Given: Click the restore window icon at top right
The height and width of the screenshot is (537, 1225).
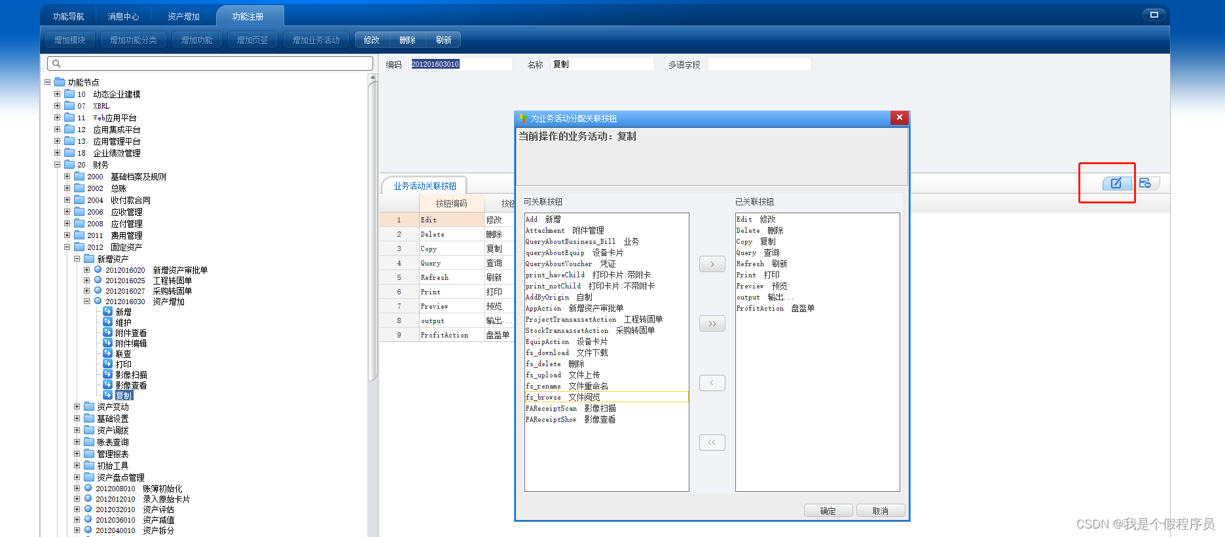Looking at the screenshot, I should [x=1154, y=14].
